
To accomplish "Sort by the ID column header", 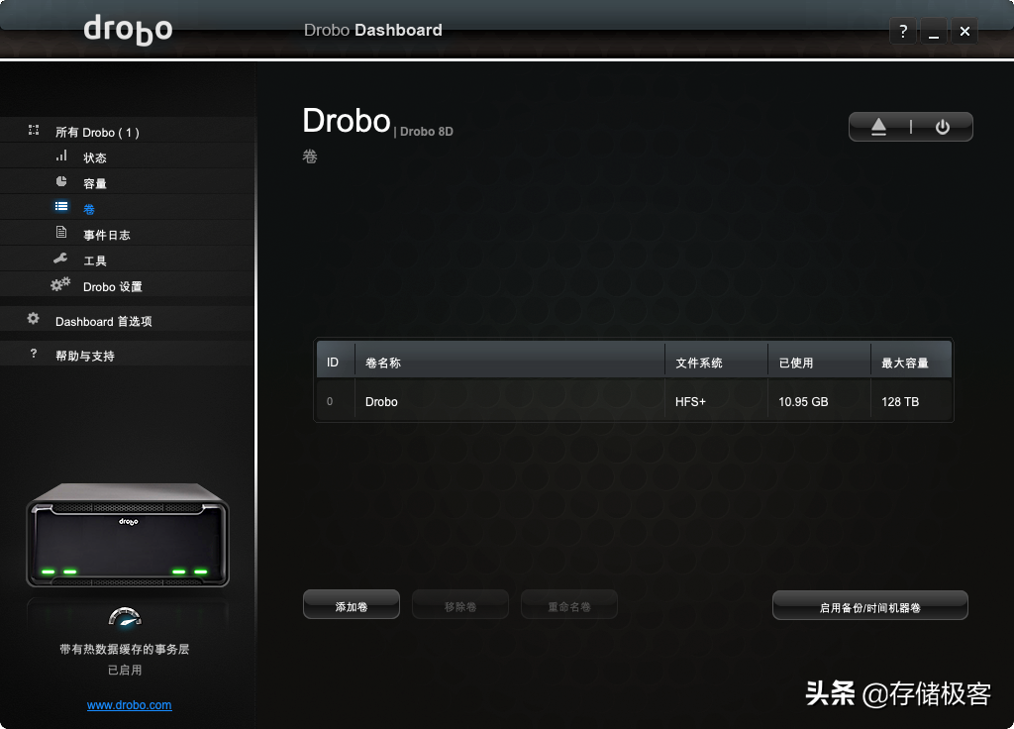I will click(x=336, y=361).
